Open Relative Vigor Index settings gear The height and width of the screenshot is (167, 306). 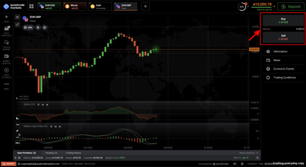pyautogui.click(x=51, y=127)
